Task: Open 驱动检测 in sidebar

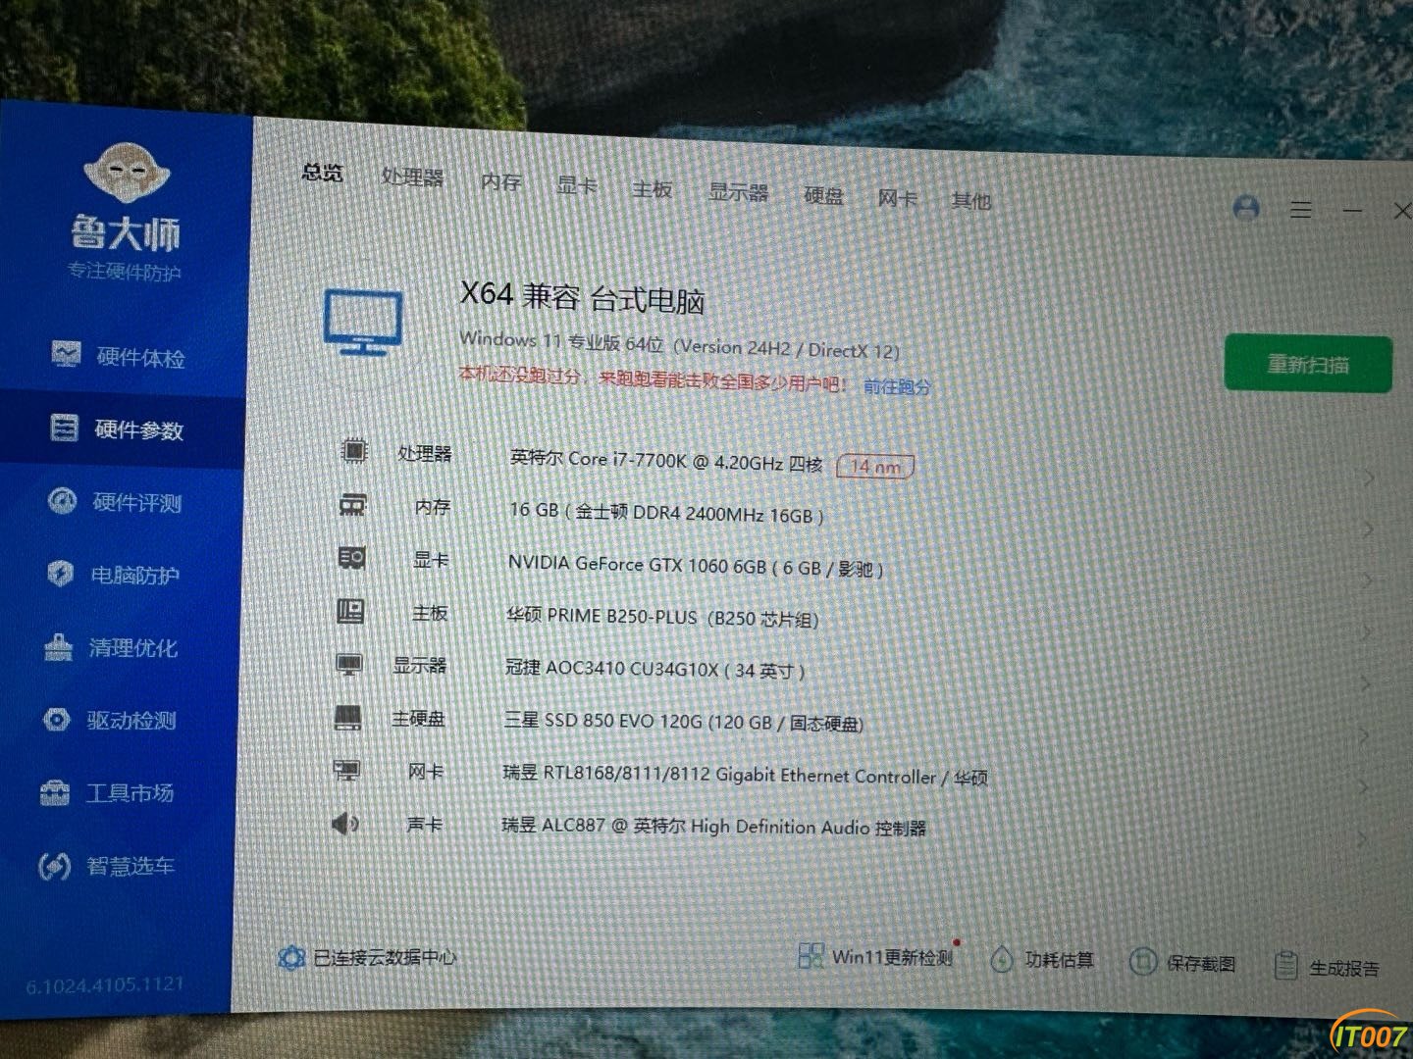Action: [110, 720]
